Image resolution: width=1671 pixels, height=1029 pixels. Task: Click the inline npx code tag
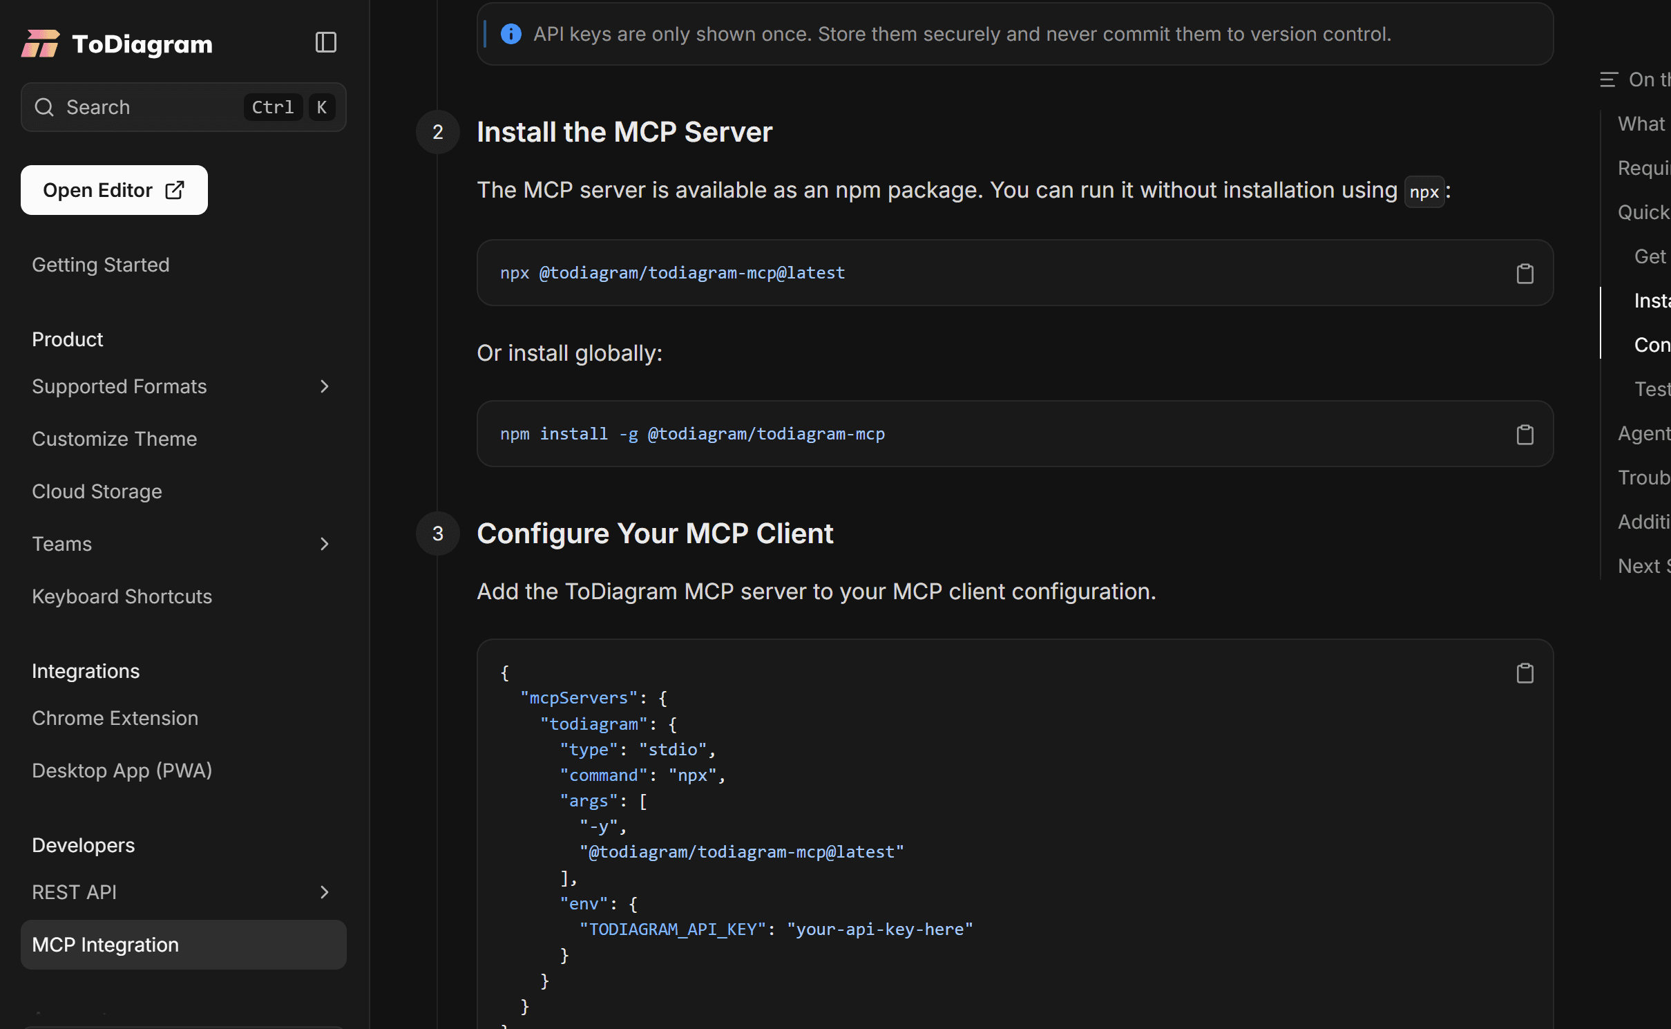[x=1424, y=191]
